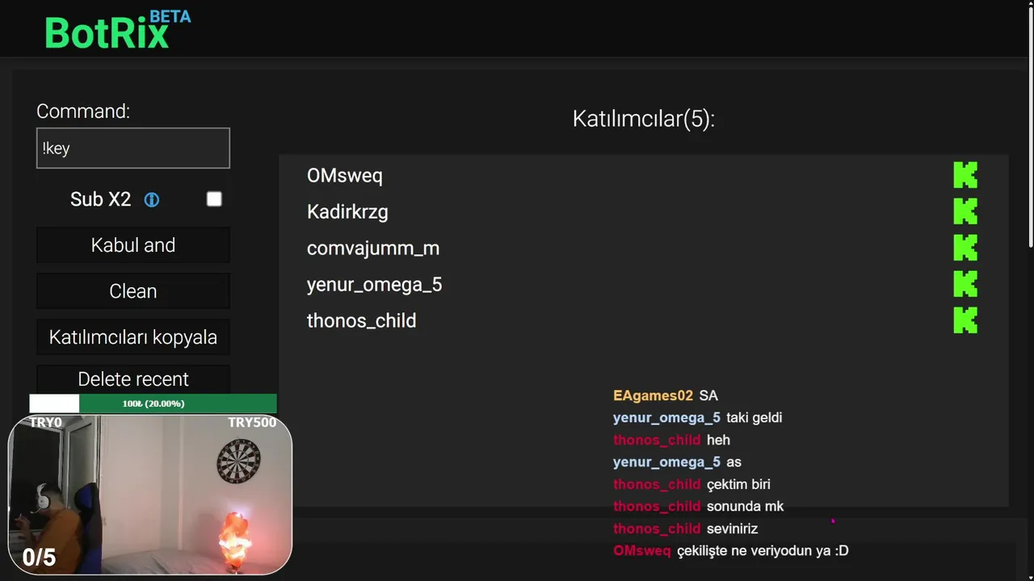Select participant thonos_child in the list
The height and width of the screenshot is (581, 1034).
[362, 320]
